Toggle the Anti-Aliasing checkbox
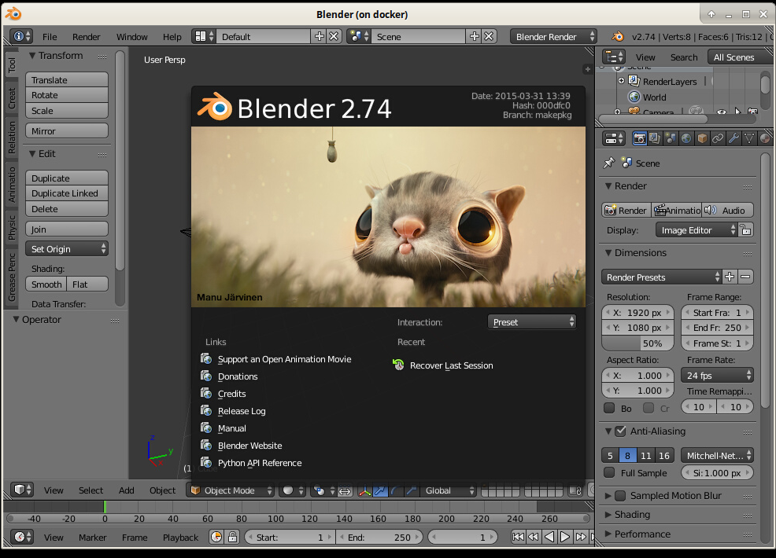 tap(620, 431)
